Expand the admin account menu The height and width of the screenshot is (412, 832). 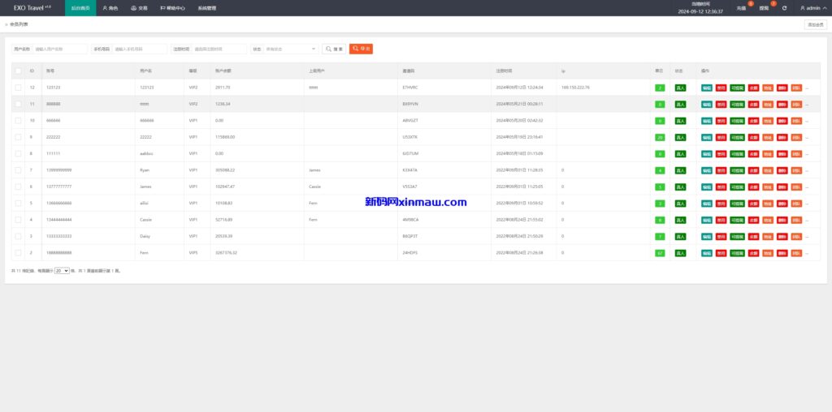812,7
